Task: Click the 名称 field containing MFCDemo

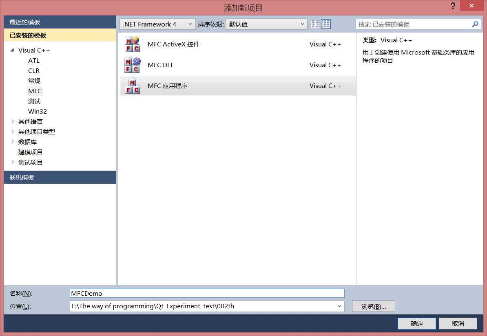Action: 207,293
